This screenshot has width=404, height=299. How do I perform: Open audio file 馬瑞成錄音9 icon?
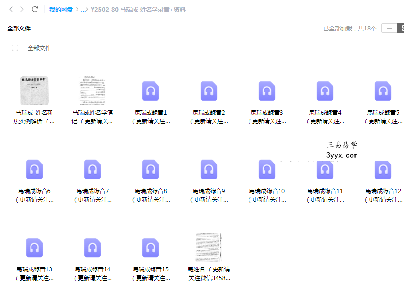pos(209,169)
